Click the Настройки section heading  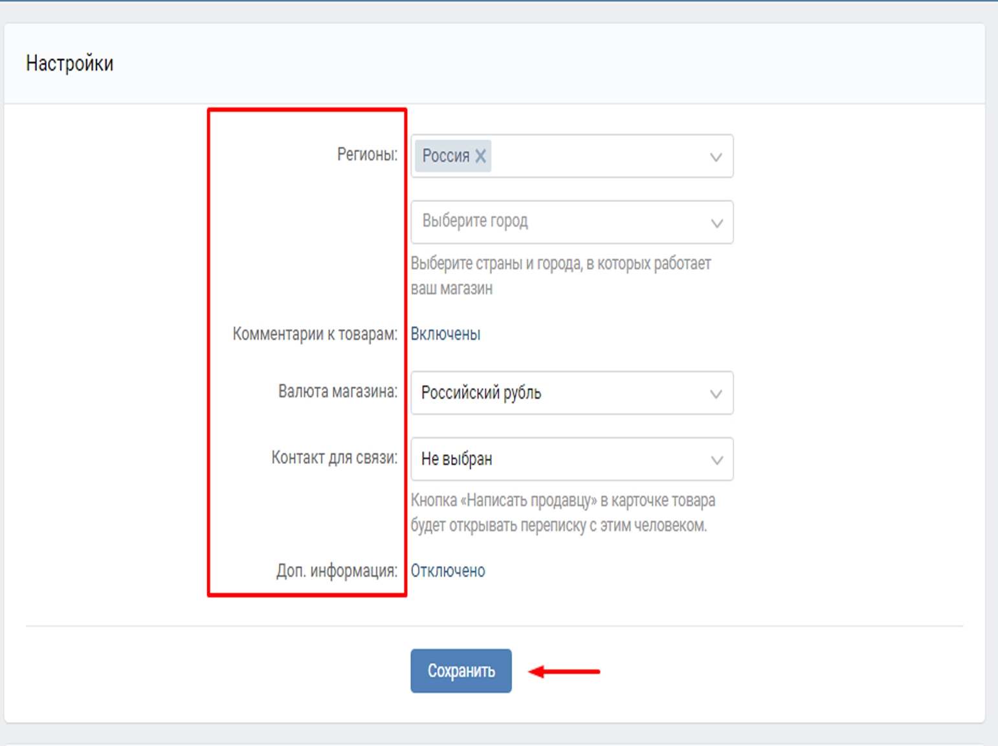pos(70,63)
